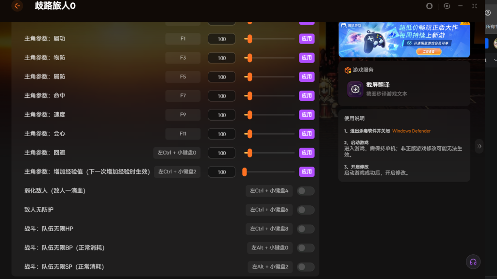Click the slider handle for 主角参数：命中
497x279 pixels.
pyautogui.click(x=249, y=96)
